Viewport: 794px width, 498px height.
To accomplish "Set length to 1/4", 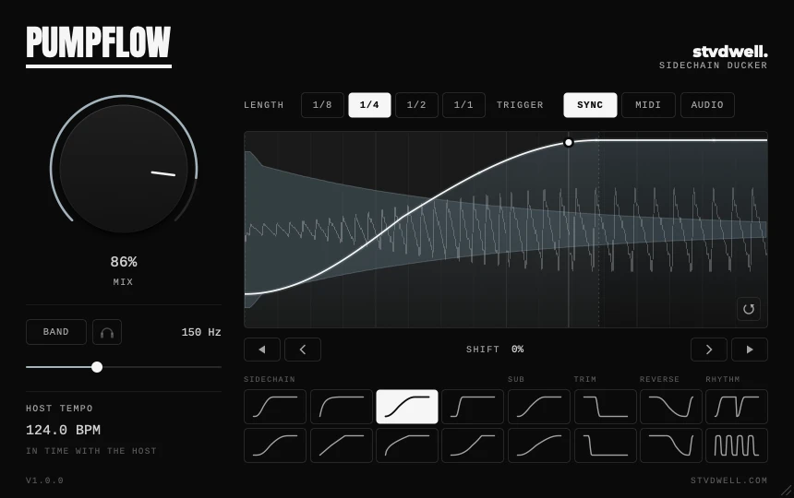I will click(369, 105).
